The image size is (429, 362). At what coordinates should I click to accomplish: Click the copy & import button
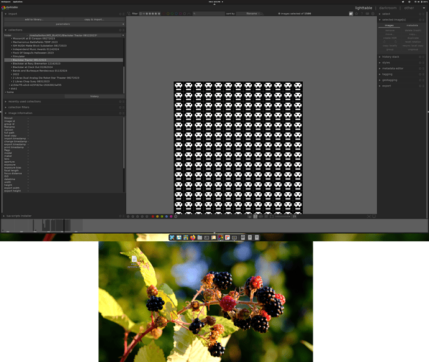[x=94, y=19]
